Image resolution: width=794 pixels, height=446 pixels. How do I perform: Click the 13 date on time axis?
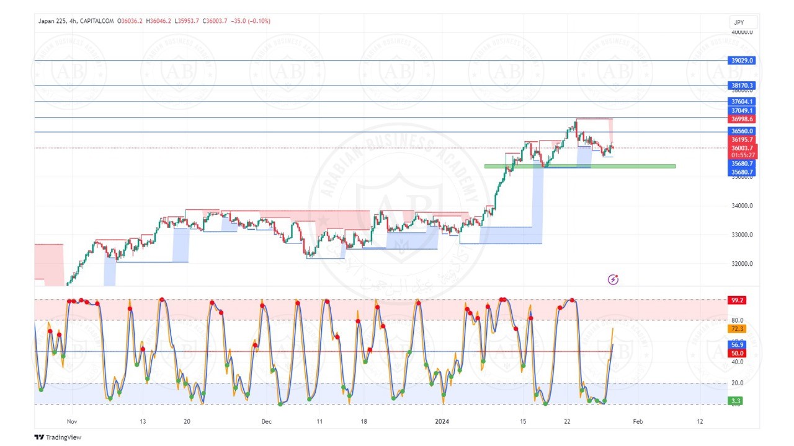pos(143,421)
